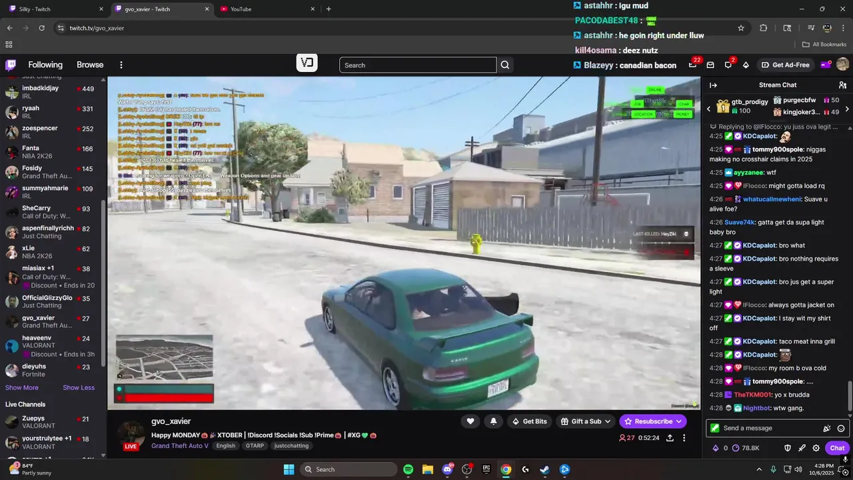This screenshot has height=480, width=853.
Task: Open the SheCarry channel in sidebar
Action: tap(52, 212)
